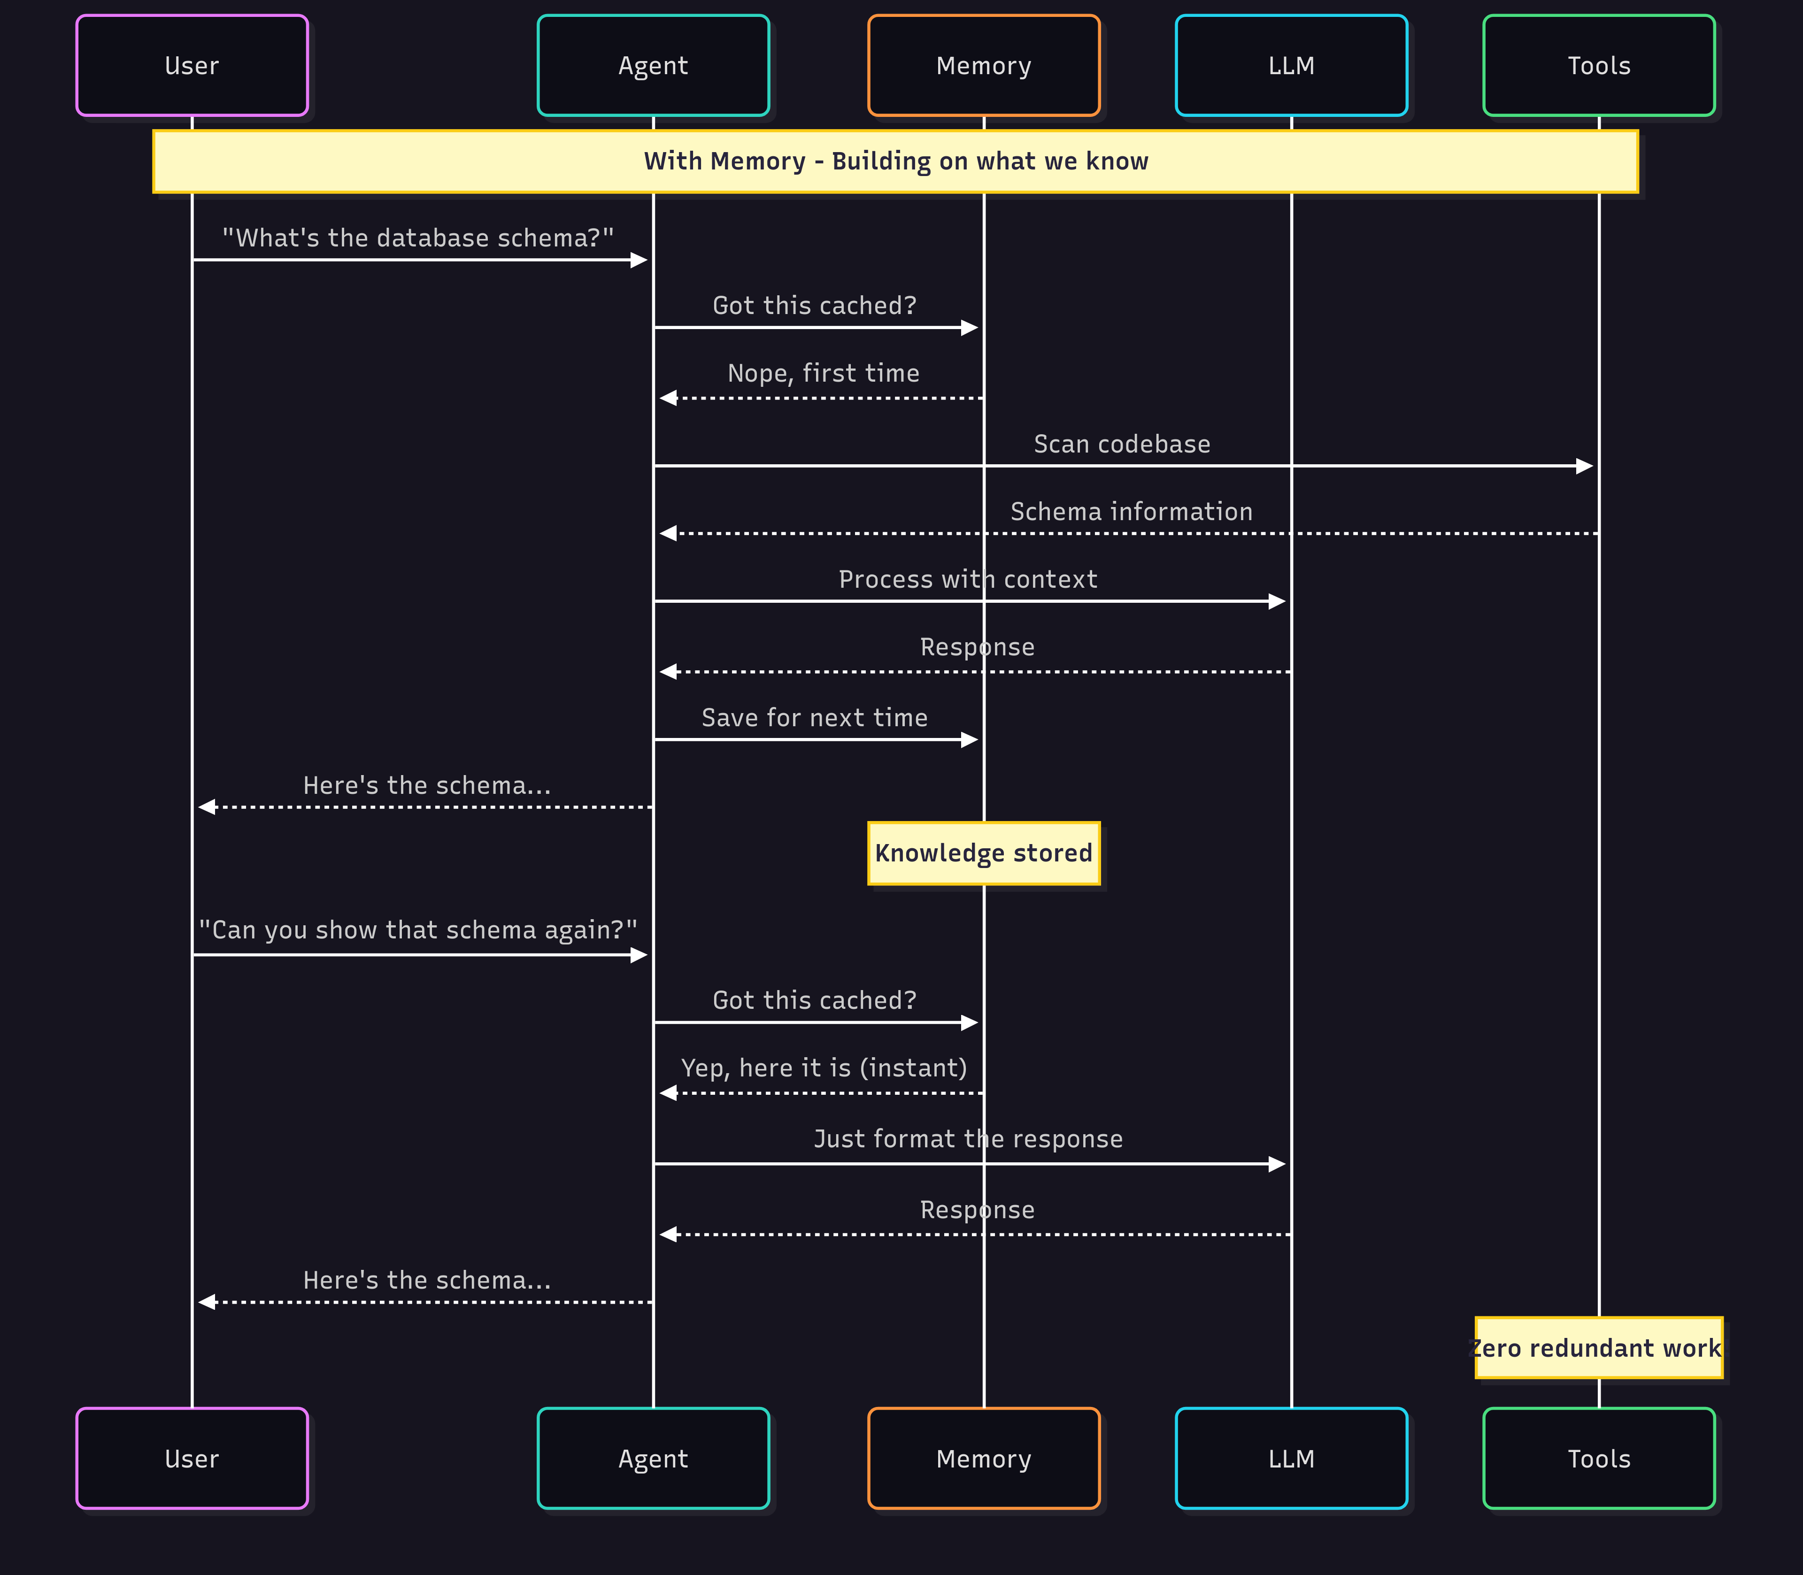This screenshot has height=1575, width=1803.
Task: Click the top LLM participant box
Action: coord(1291,66)
